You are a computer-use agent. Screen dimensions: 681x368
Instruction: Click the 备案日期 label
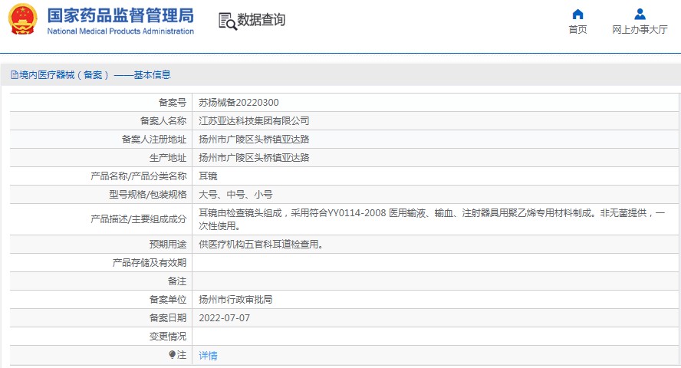(x=168, y=317)
